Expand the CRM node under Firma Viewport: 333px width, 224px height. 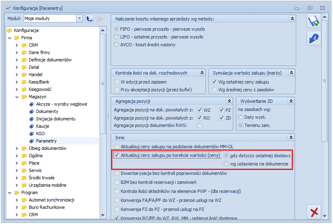point(17,45)
